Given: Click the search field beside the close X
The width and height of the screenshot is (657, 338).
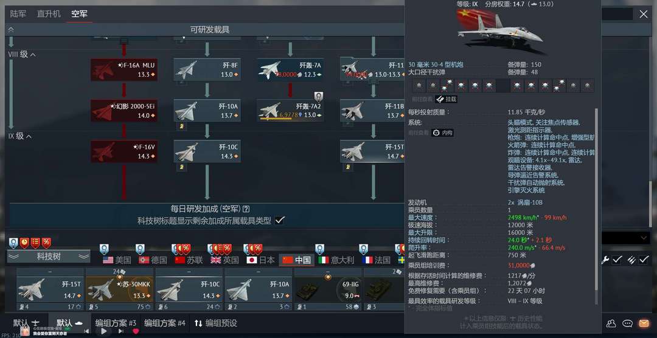Looking at the screenshot, I should pyautogui.click(x=617, y=14).
